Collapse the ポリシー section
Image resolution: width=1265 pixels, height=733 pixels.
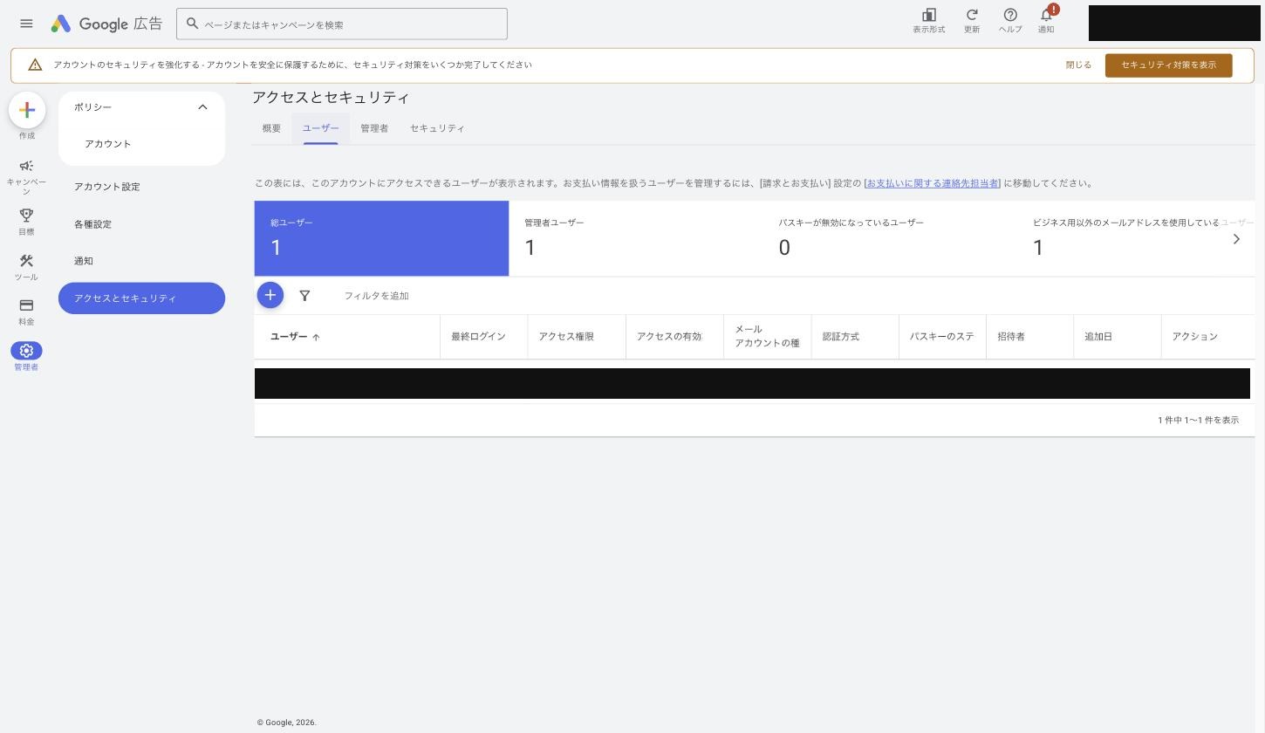pos(202,107)
